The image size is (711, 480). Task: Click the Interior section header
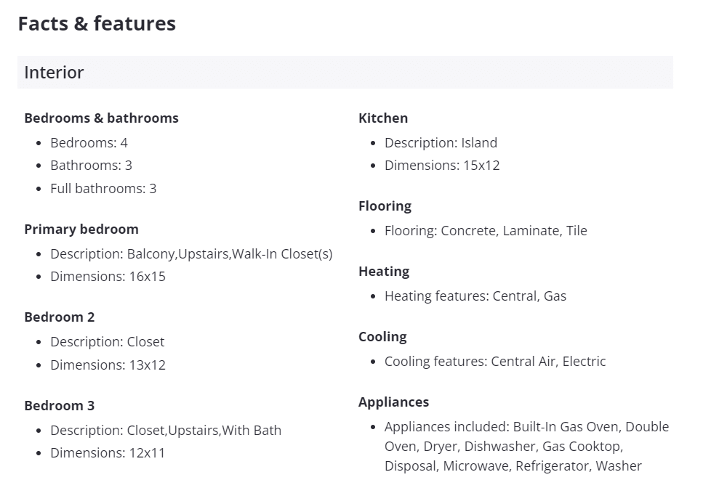coord(55,73)
